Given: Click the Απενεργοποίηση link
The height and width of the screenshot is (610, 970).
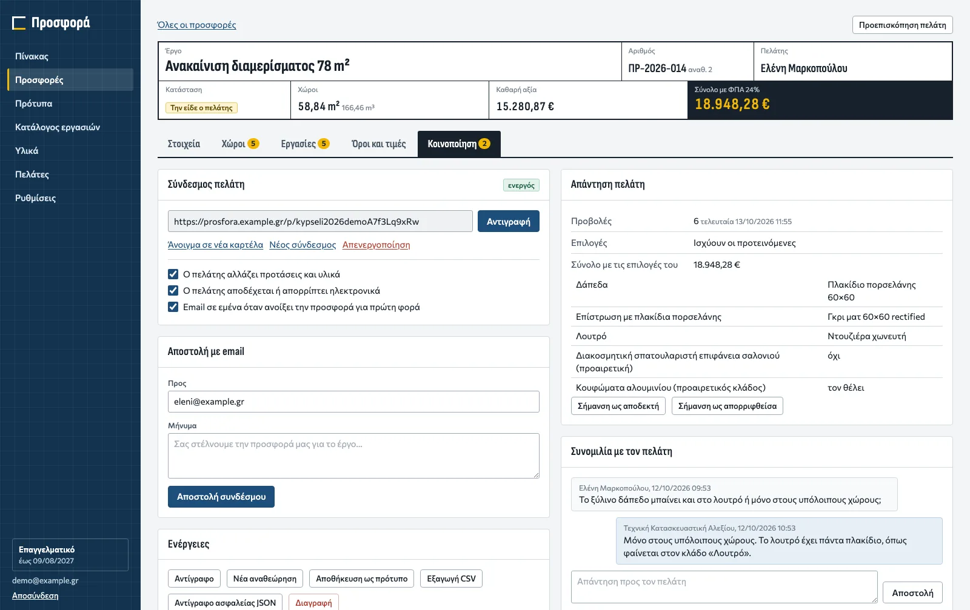Looking at the screenshot, I should click(376, 245).
